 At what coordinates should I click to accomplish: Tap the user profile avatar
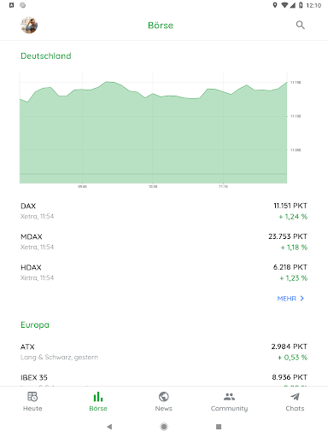click(29, 25)
